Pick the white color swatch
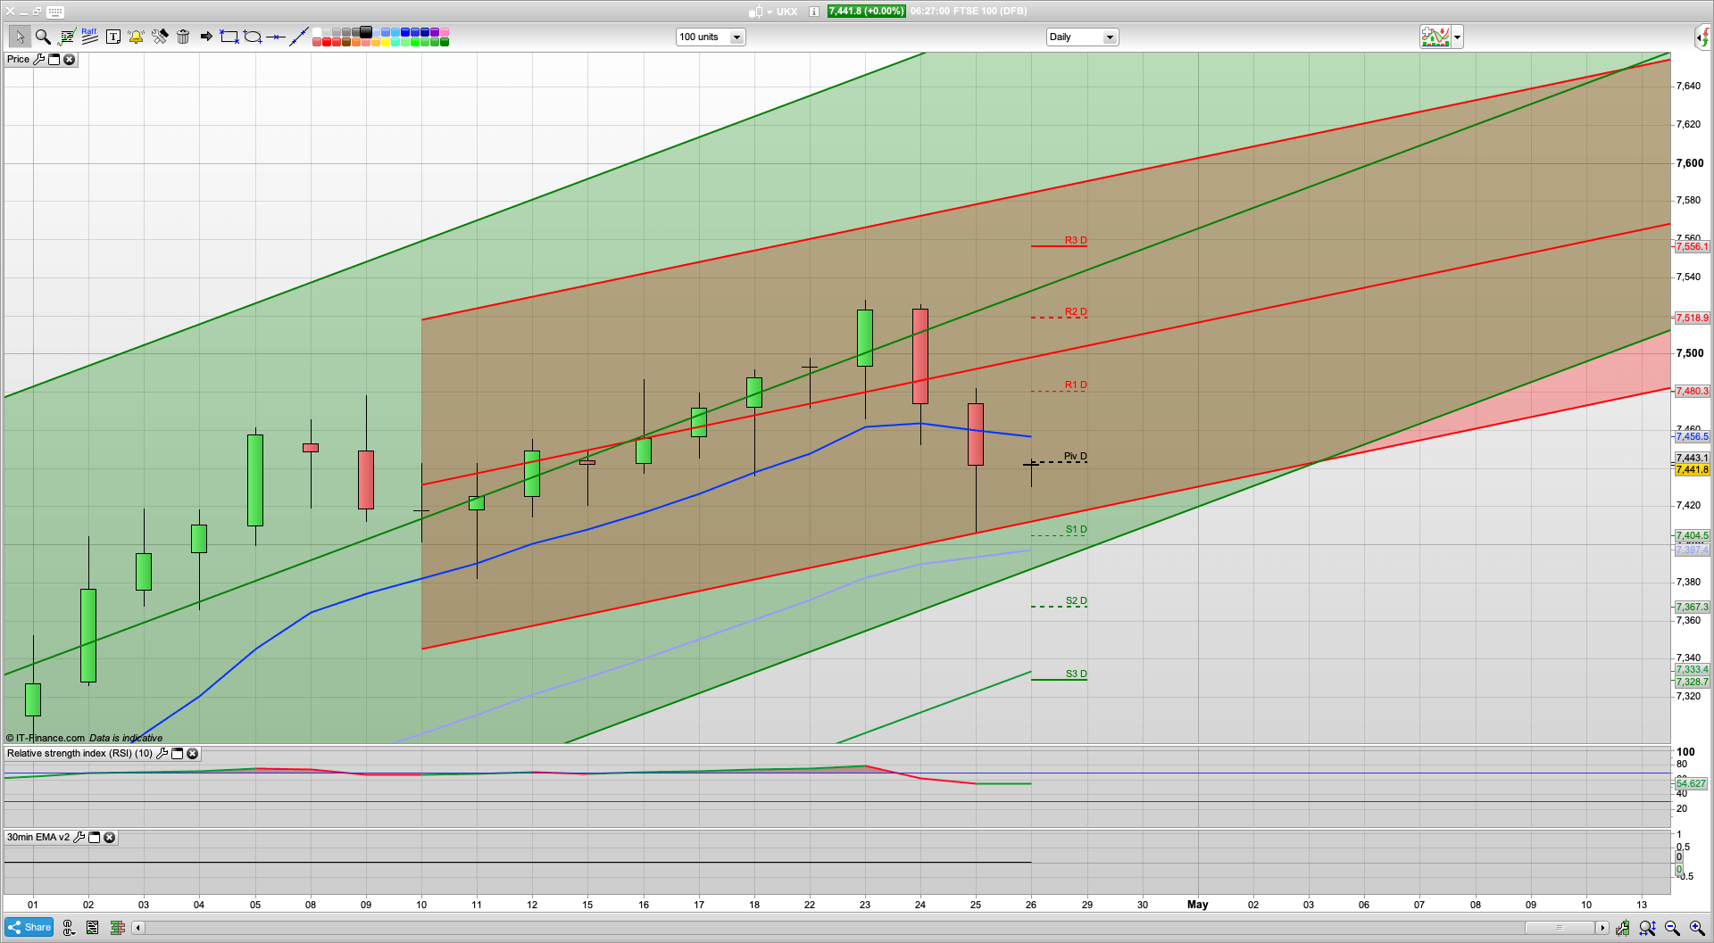Screen dimensions: 1714x943 click(317, 32)
